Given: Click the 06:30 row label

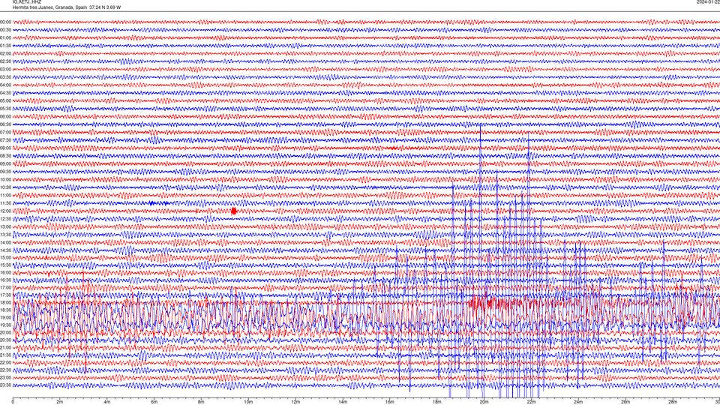Looking at the screenshot, I should point(5,124).
